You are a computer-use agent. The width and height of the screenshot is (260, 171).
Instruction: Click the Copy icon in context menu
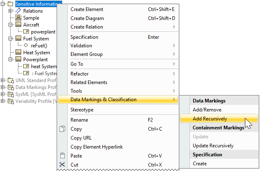pos(62,129)
